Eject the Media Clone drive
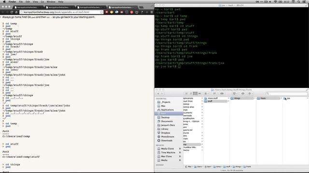The width and height of the screenshot is (309, 173). (180, 148)
